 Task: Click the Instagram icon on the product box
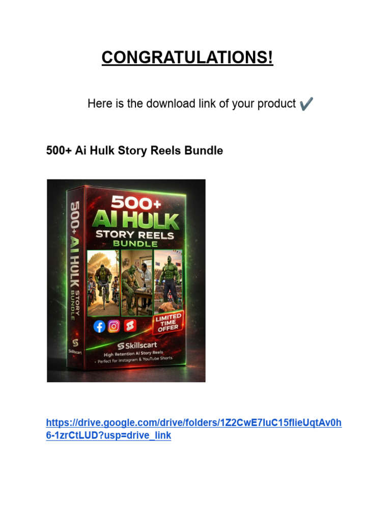[x=114, y=326]
